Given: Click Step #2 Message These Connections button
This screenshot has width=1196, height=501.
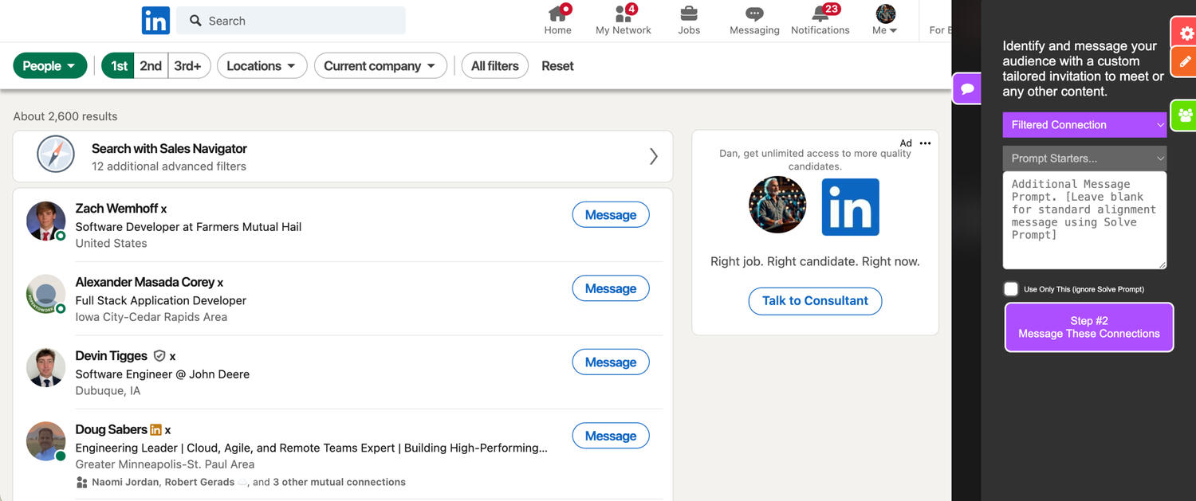Looking at the screenshot, I should click(1088, 327).
